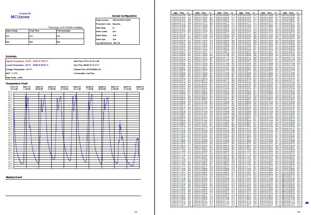Click the data row 07/31/15 17:34:05

coord(204,15)
